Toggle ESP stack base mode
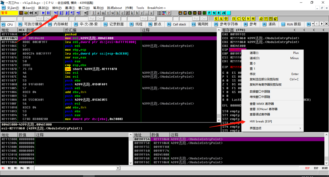 (308, 168)
